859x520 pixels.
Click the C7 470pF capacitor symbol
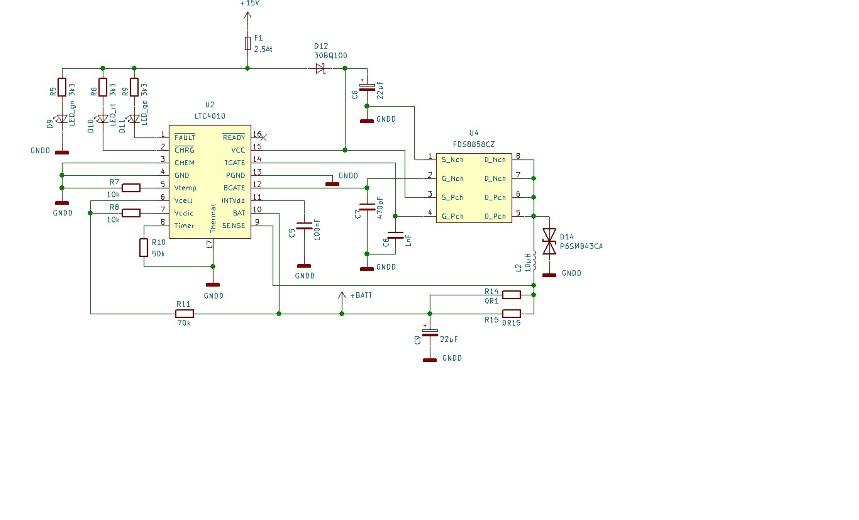click(367, 207)
